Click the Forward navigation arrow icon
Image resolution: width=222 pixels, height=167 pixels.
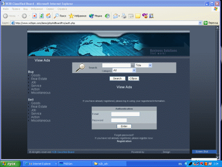[24, 16]
